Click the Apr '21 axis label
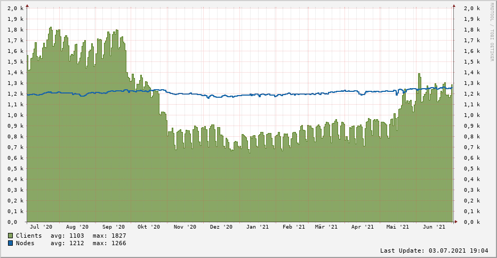 (x=363, y=227)
